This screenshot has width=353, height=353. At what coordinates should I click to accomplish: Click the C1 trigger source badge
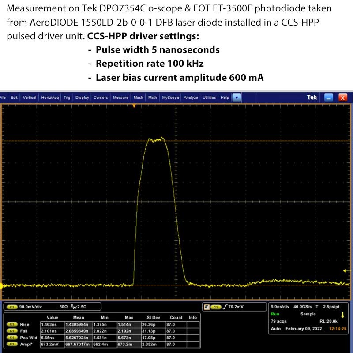coord(216,307)
